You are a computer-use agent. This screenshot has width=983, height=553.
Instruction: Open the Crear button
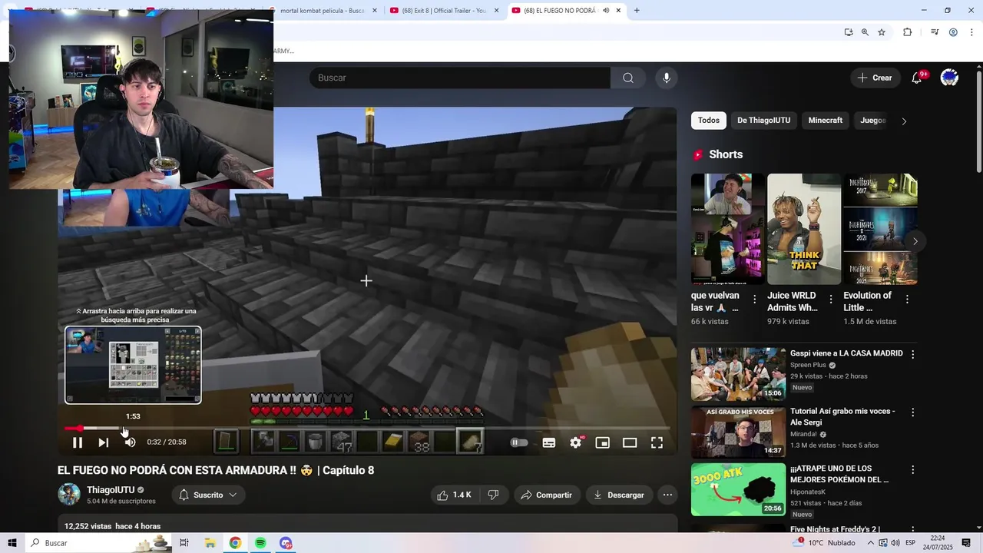click(x=875, y=78)
